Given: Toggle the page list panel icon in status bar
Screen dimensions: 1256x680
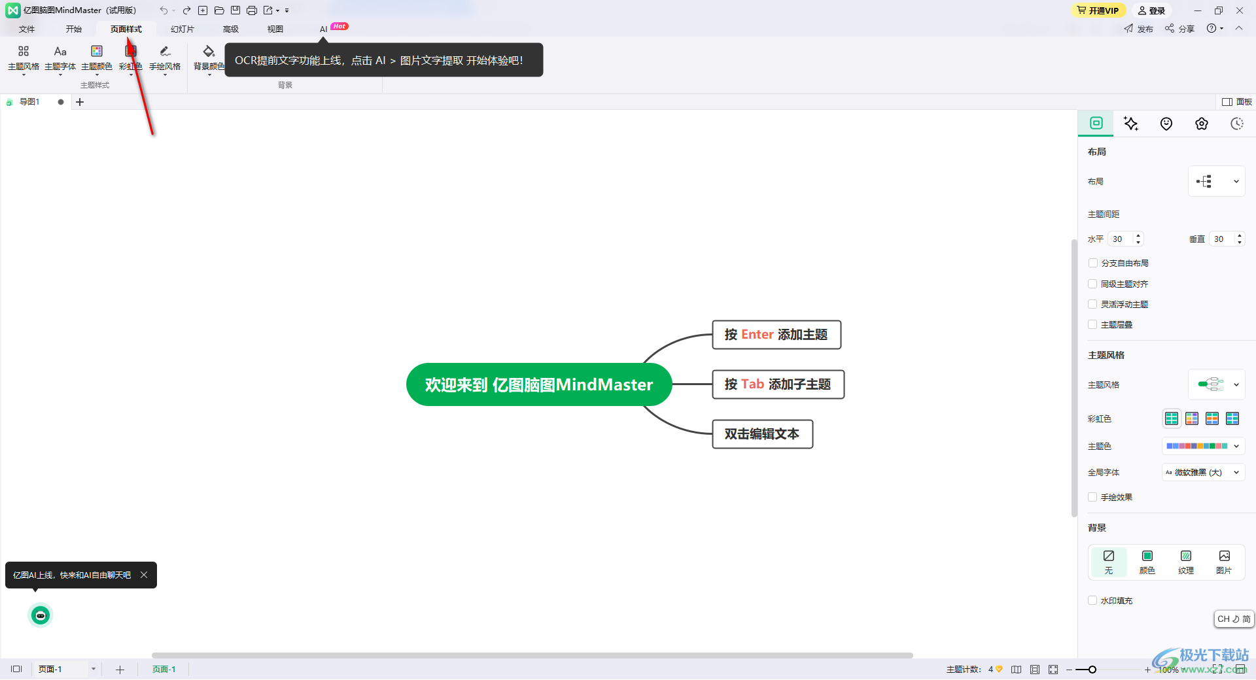Looking at the screenshot, I should [x=16, y=669].
